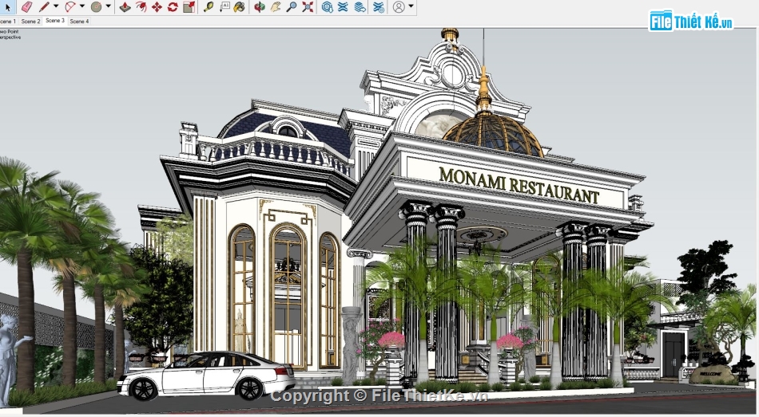Select the Push/Pull tool

pyautogui.click(x=125, y=6)
